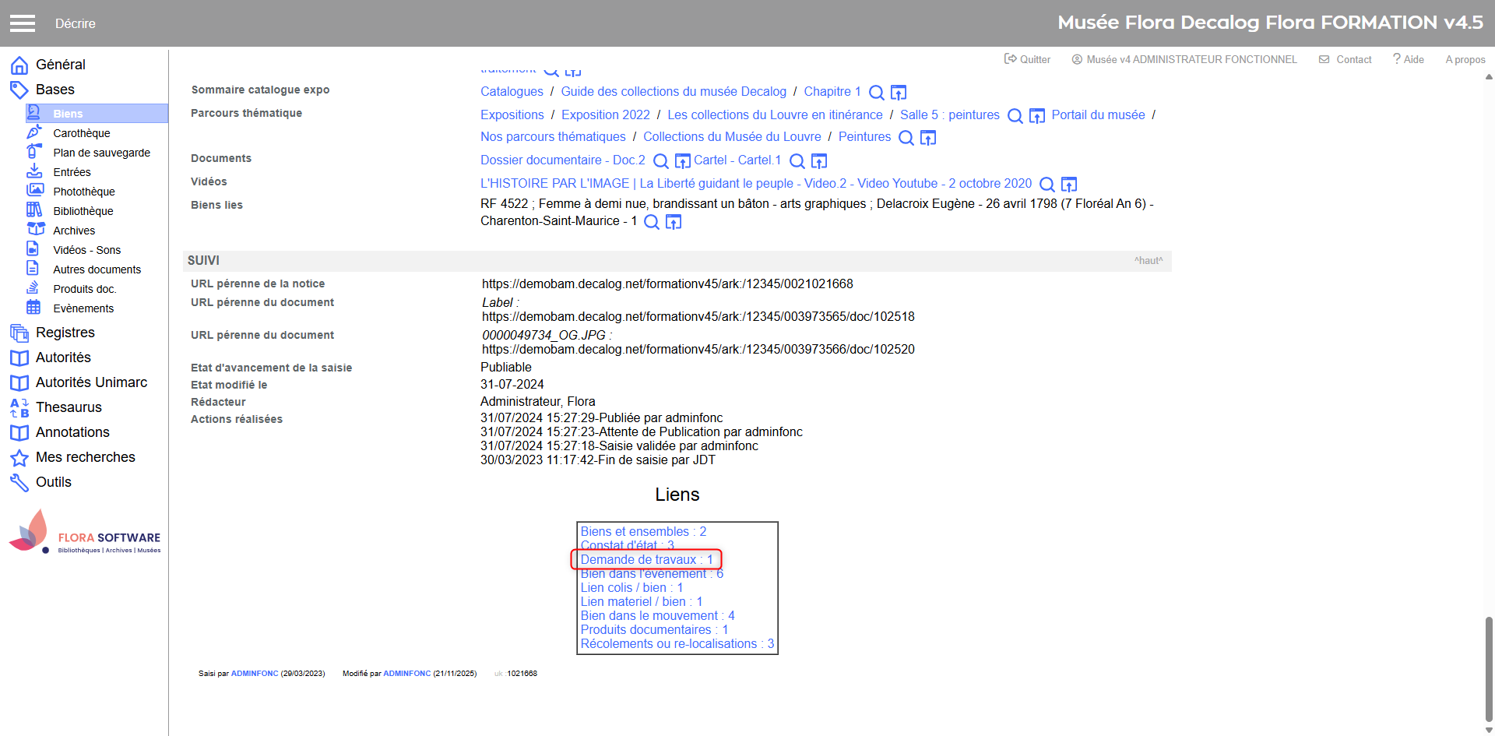Click magnifier icon next to Chapitre 1
1495x736 pixels.
(x=876, y=93)
